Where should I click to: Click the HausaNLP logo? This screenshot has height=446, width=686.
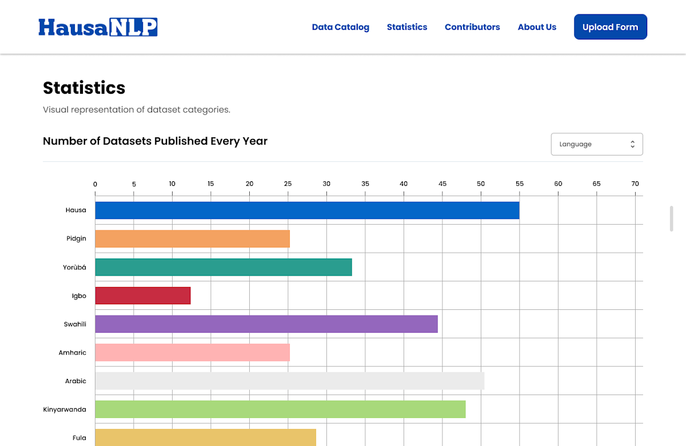coord(98,26)
